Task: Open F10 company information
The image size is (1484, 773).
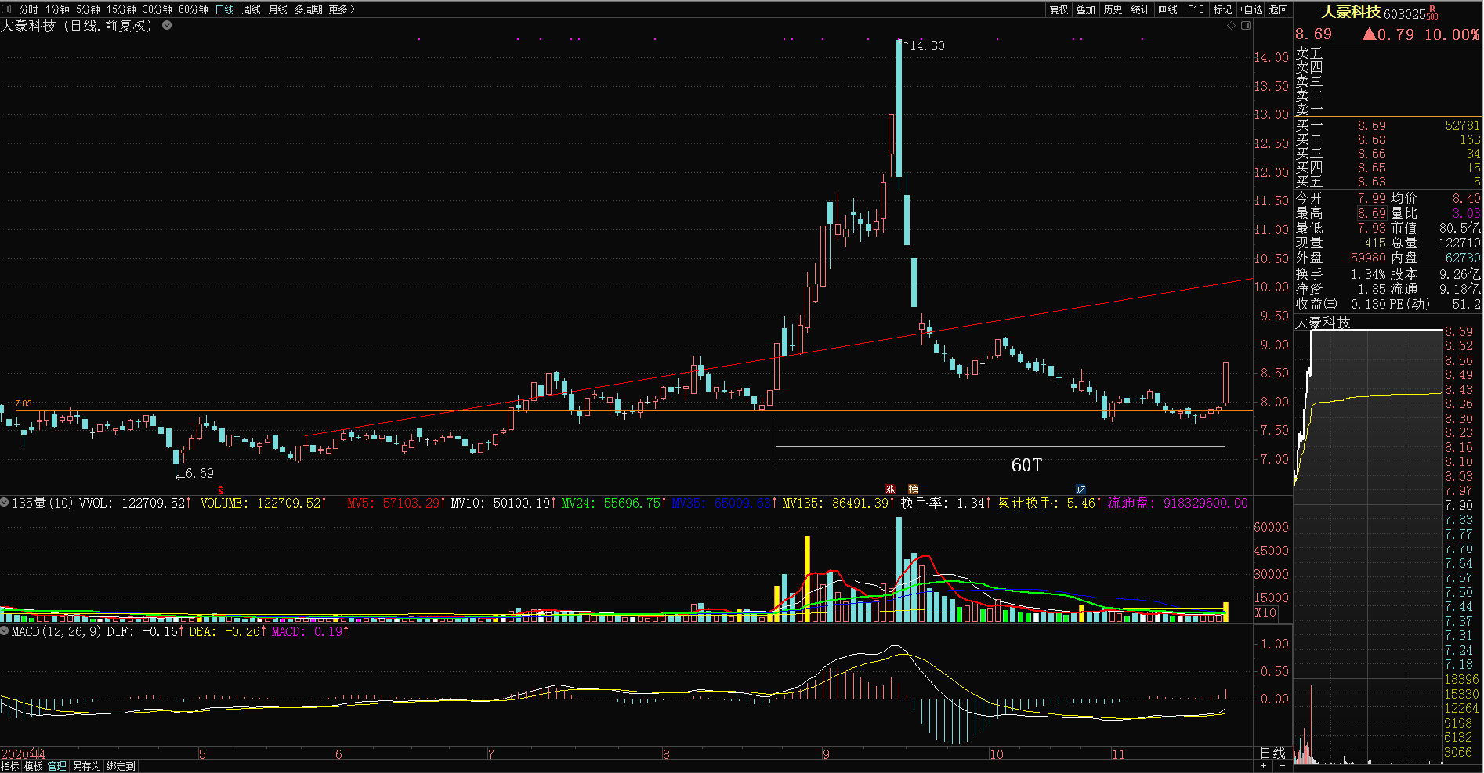Action: coord(1196,9)
